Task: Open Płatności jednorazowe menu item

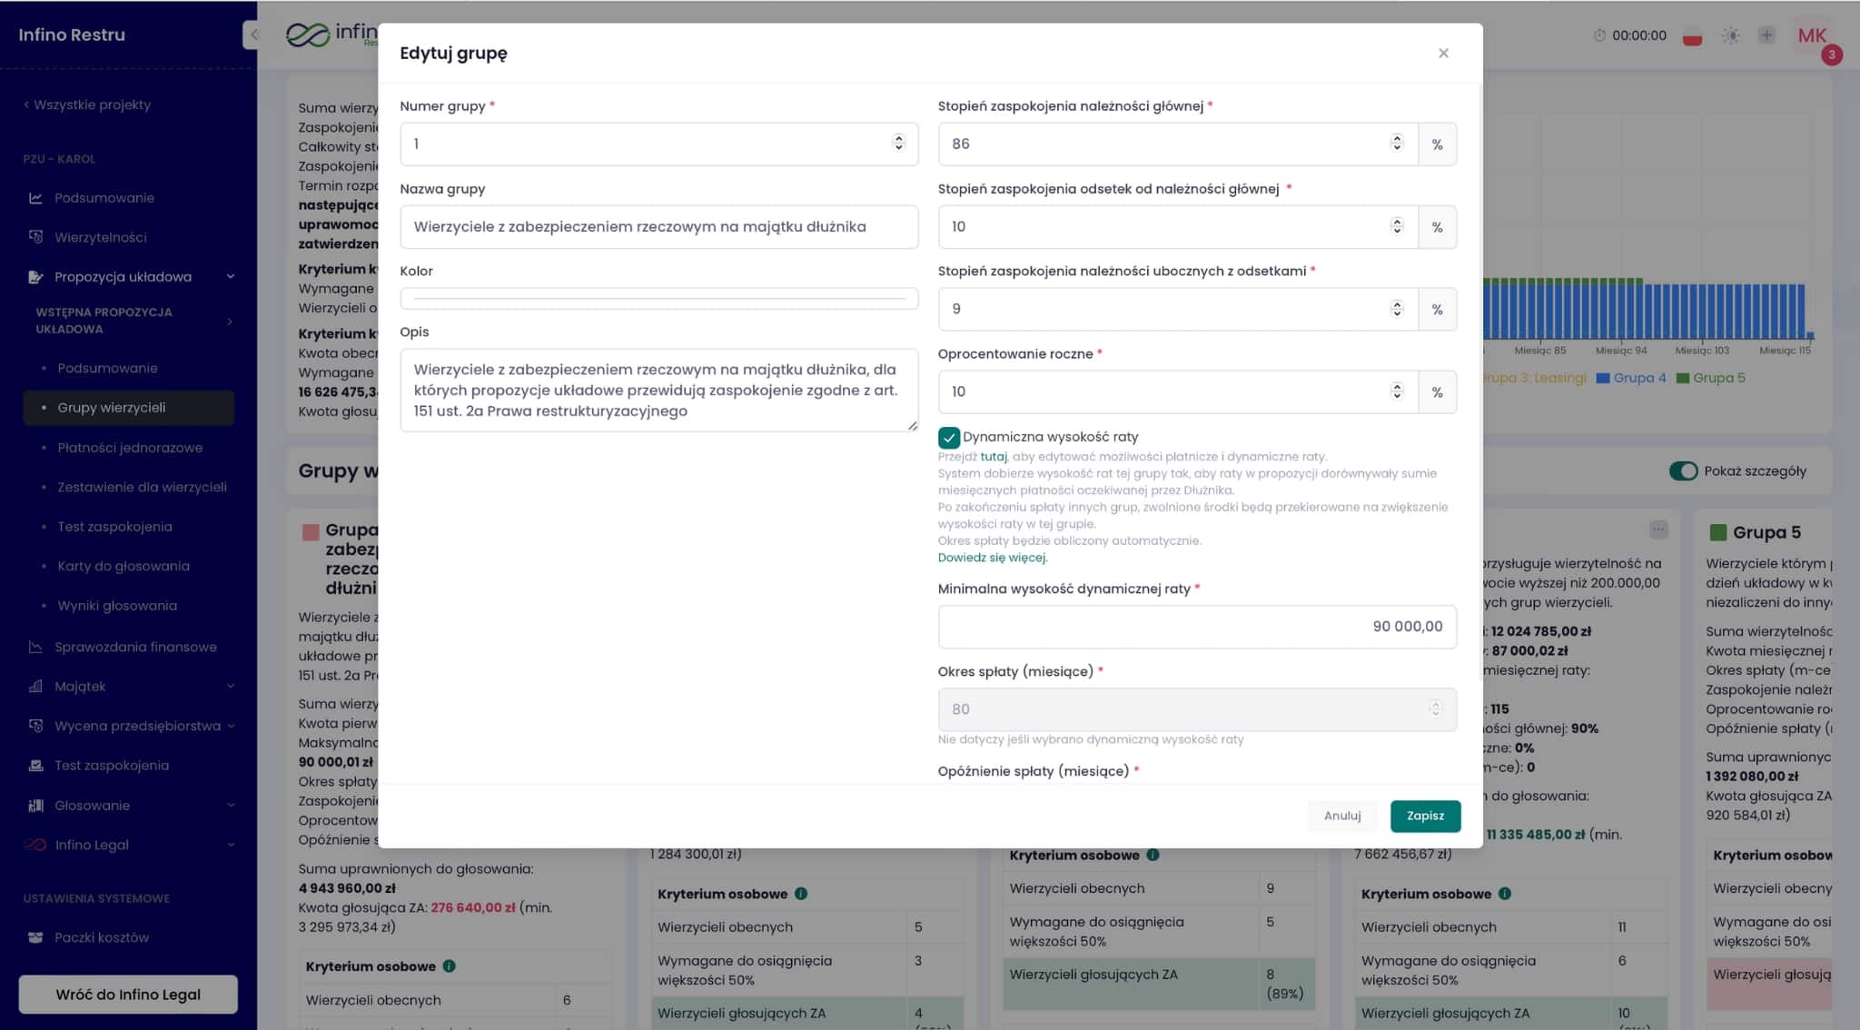Action: coord(130,448)
